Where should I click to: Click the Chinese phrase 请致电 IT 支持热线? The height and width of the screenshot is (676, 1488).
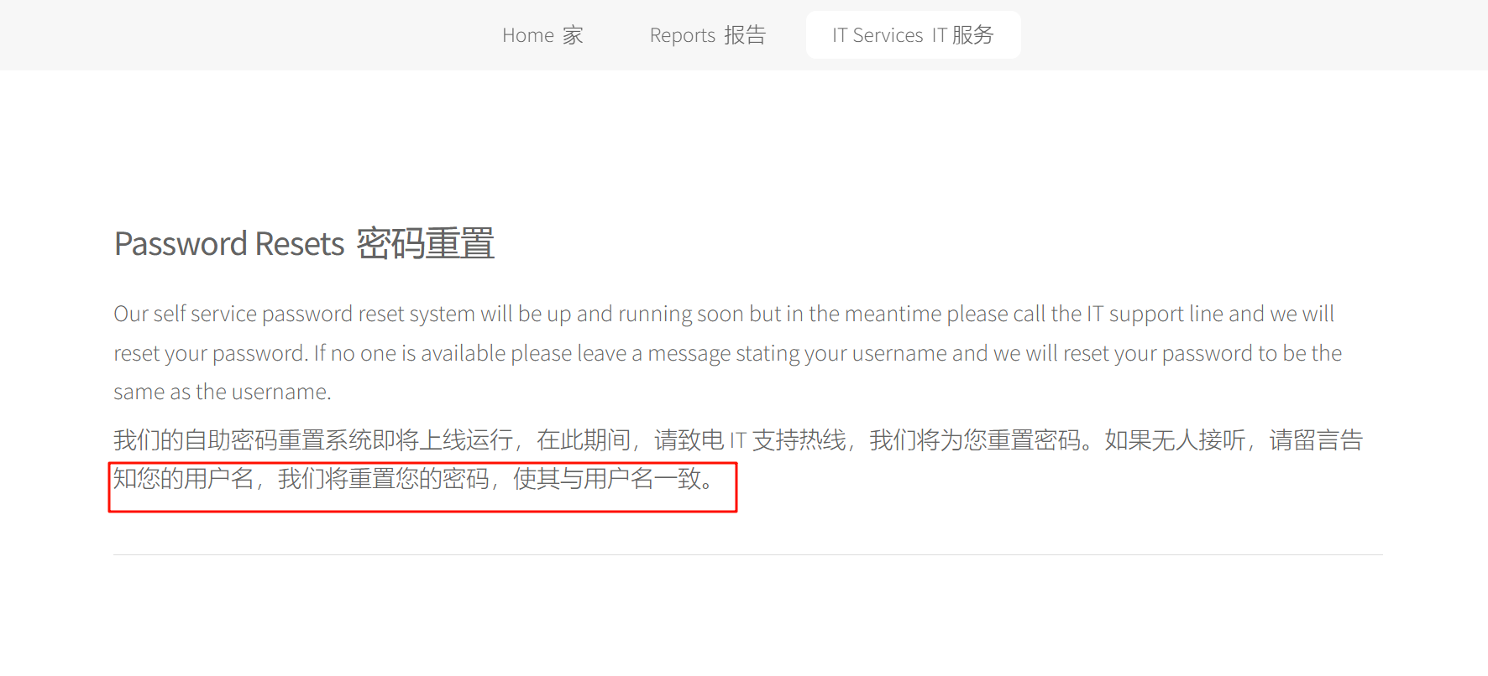tap(750, 439)
